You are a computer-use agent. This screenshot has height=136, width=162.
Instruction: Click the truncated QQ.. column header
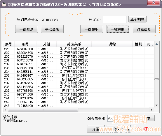(x=149, y=44)
